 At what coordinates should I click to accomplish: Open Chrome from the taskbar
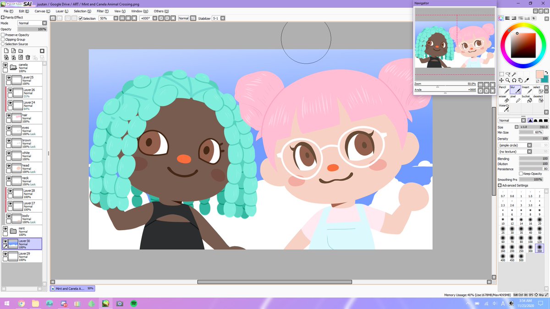pos(21,303)
